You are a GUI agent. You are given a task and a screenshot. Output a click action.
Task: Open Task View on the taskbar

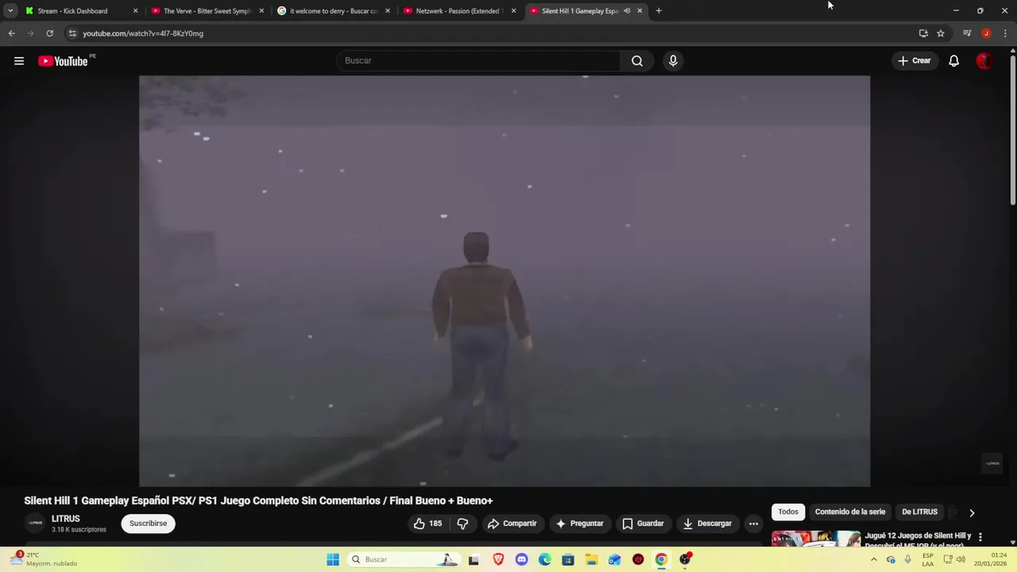click(x=474, y=559)
